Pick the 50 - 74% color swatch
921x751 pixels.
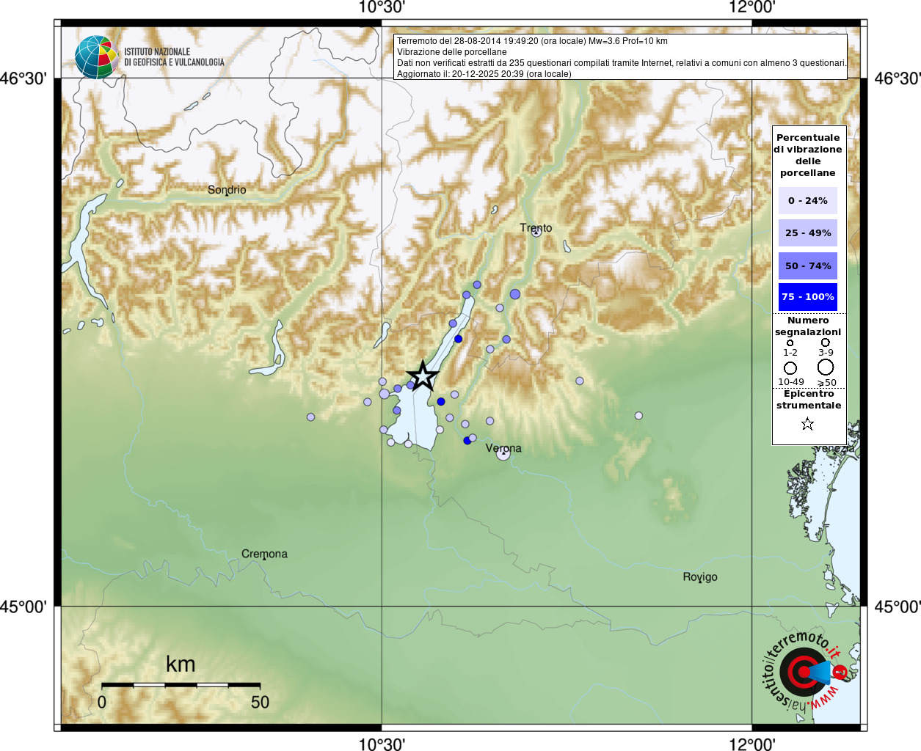[x=807, y=265]
